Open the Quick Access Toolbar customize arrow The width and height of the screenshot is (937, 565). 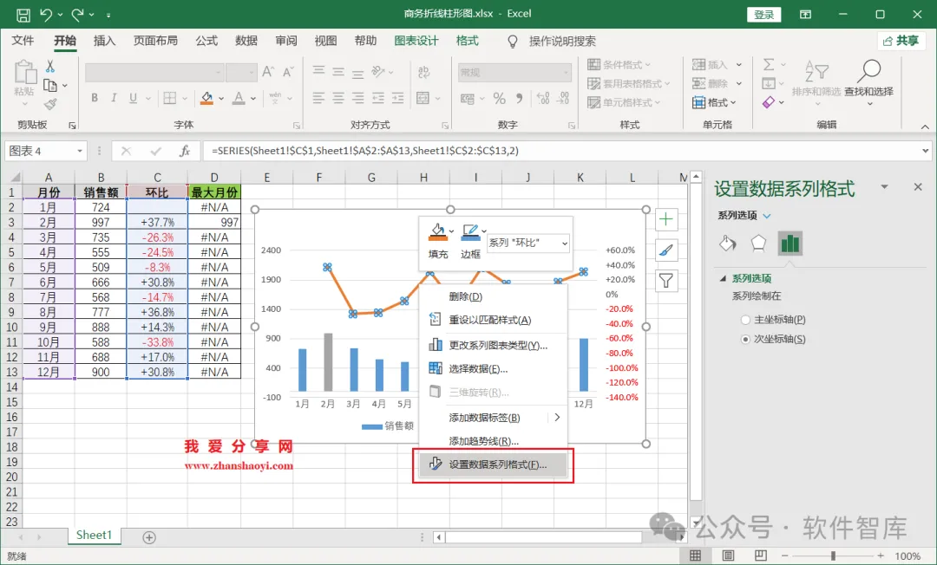tap(108, 15)
